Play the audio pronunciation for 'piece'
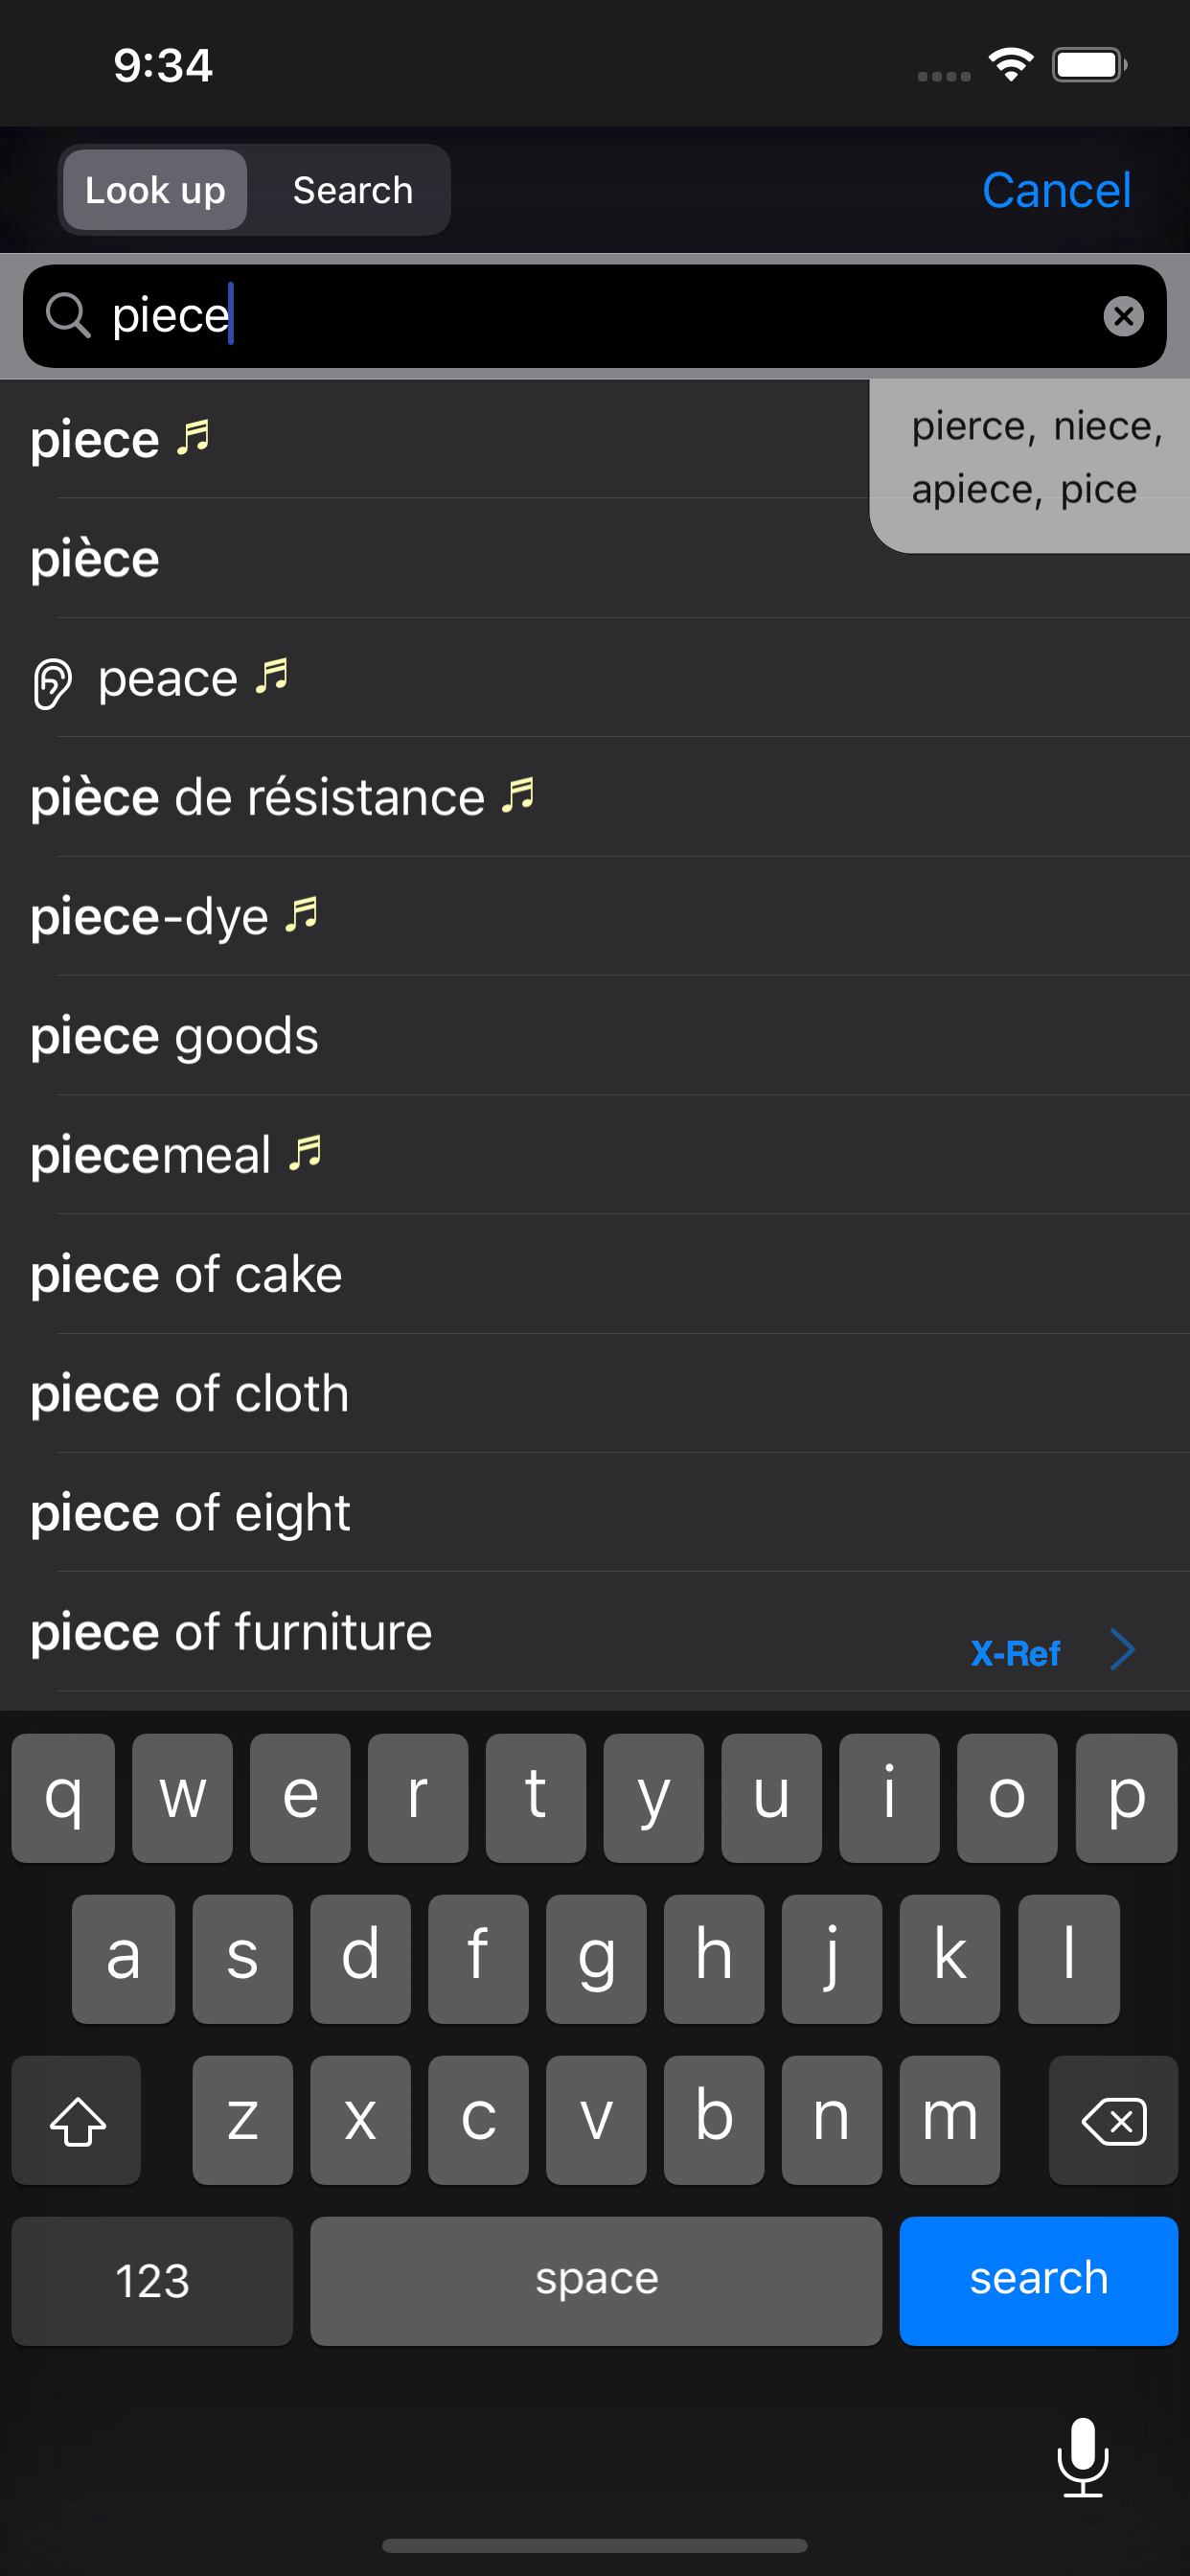The width and height of the screenshot is (1190, 2576). pyautogui.click(x=193, y=438)
